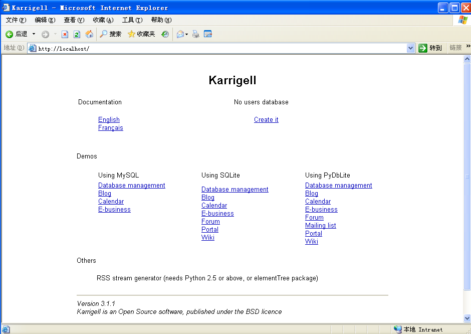
Task: Click the Create it users database link
Action: tap(266, 120)
